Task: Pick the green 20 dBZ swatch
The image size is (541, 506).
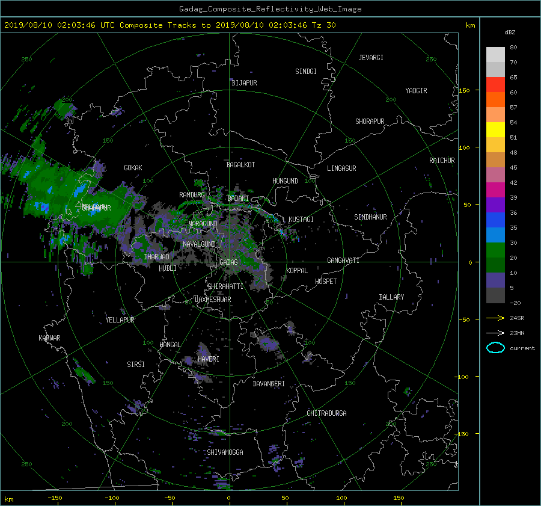Action: (495, 250)
